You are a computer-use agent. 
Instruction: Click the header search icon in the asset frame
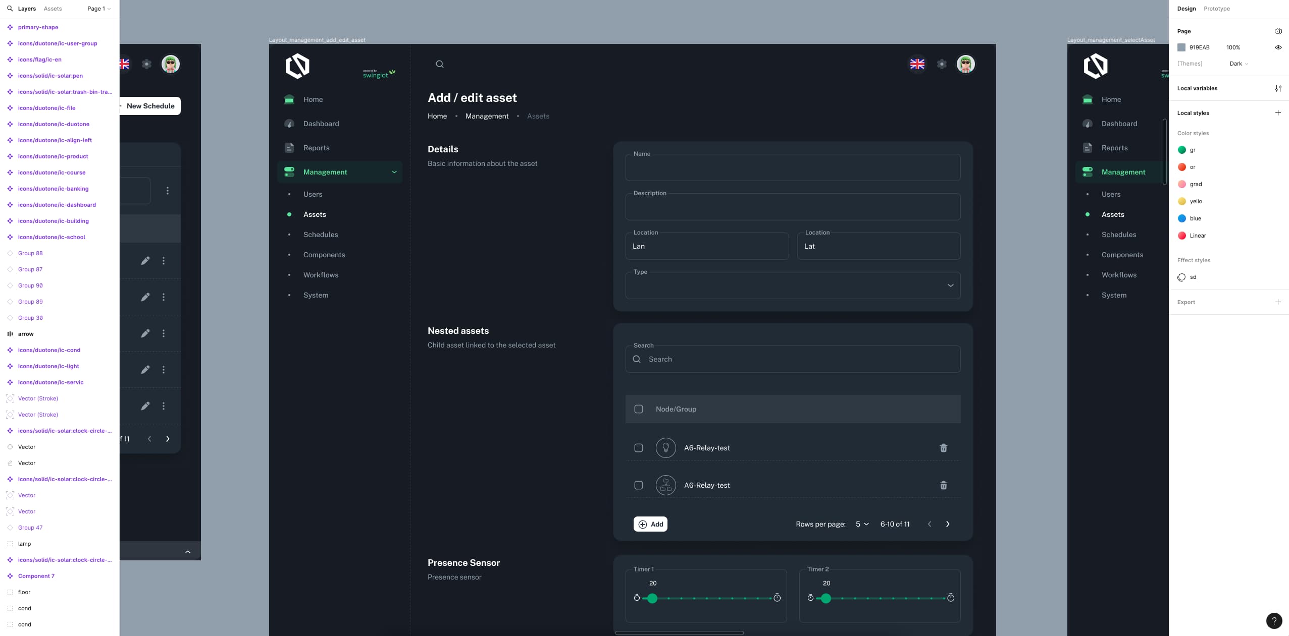click(440, 64)
